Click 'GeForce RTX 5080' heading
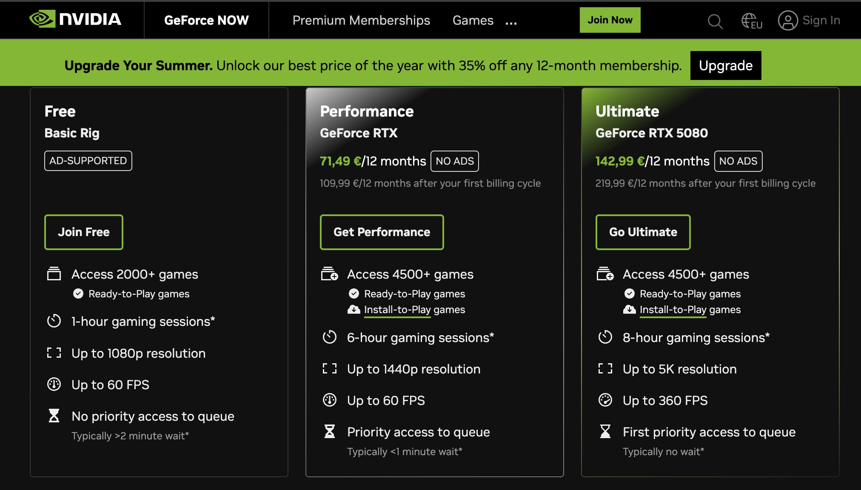This screenshot has height=490, width=861. (x=652, y=133)
